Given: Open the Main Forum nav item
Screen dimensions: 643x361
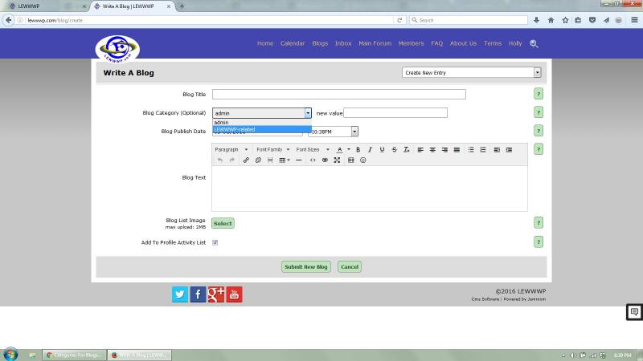Looking at the screenshot, I should [x=375, y=43].
